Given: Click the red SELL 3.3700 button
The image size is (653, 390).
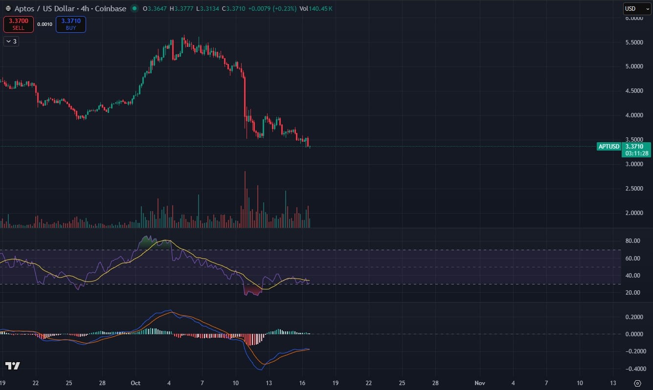Looking at the screenshot, I should point(19,24).
